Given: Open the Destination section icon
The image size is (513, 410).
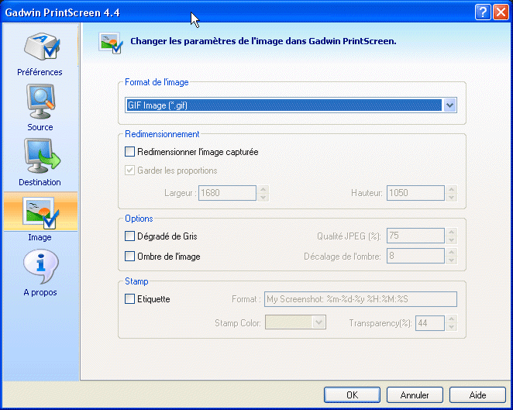Looking at the screenshot, I should pyautogui.click(x=42, y=156).
